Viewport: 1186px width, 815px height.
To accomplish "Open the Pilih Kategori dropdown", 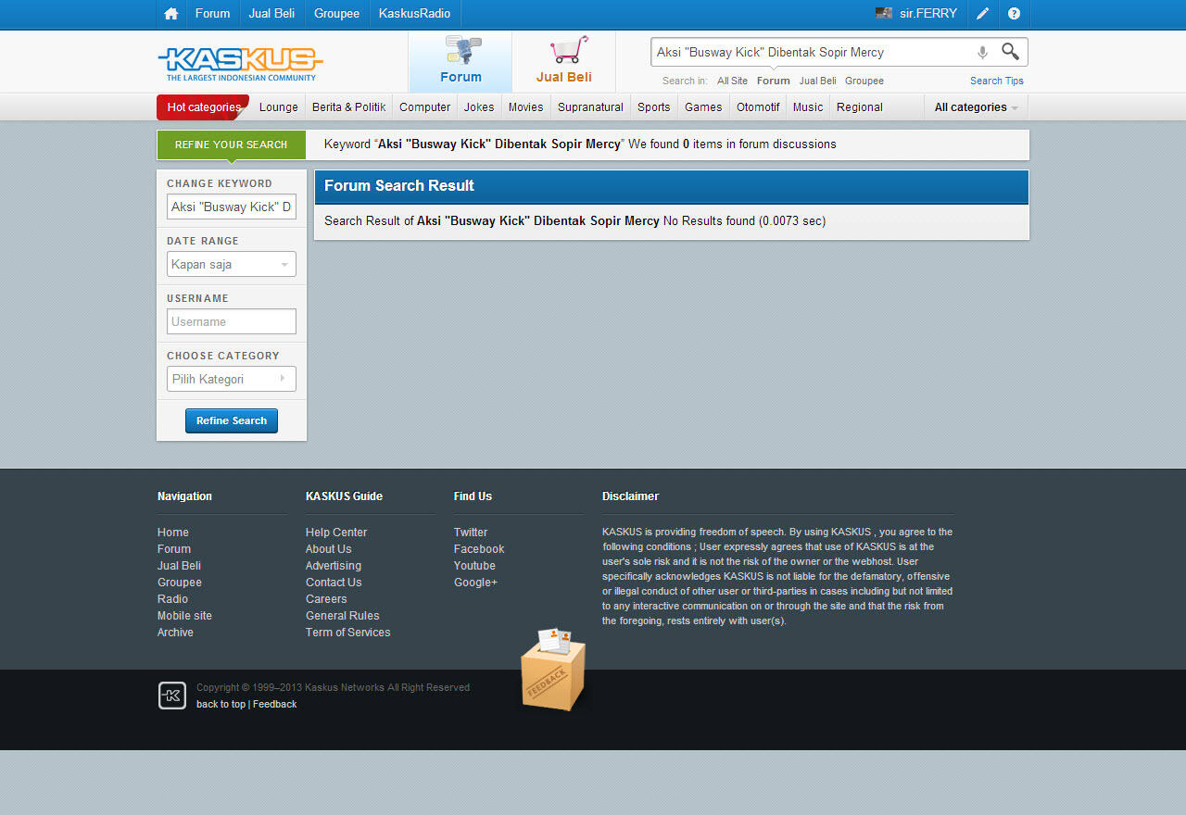I will (232, 379).
